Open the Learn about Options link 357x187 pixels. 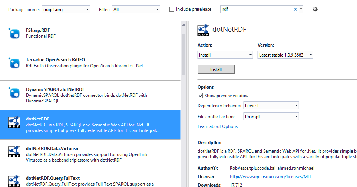coord(218,126)
